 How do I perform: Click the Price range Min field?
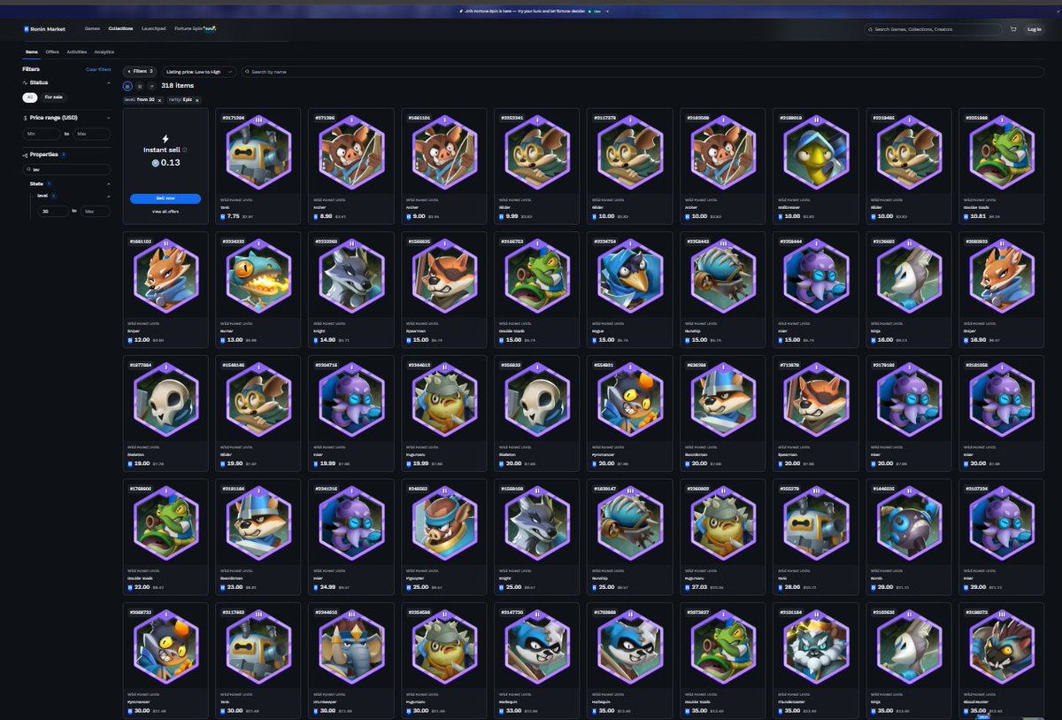[42, 134]
